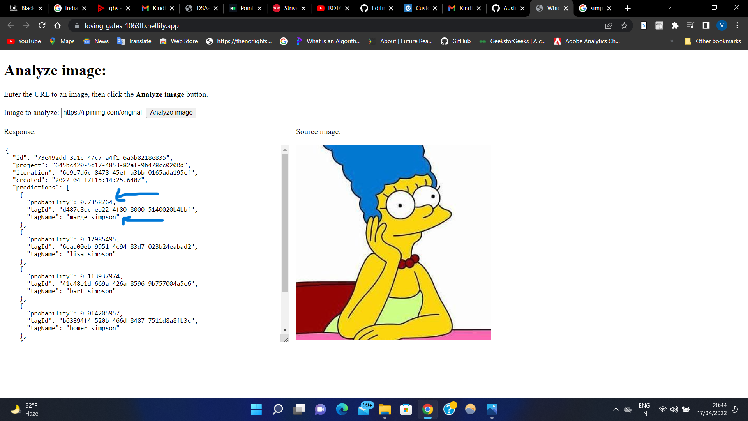Open the GitHub bookmark on the bookmarks bar
The height and width of the screenshot is (421, 748).
click(x=456, y=41)
